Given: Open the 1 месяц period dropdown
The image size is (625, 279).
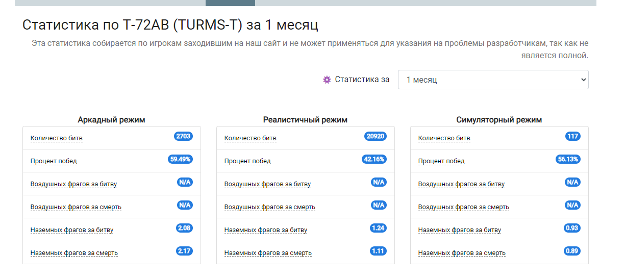Looking at the screenshot, I should tap(493, 80).
